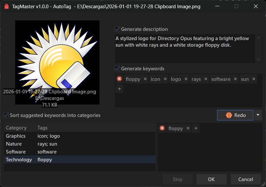
Task: Add a new keyword with plus button
Action: 120,89
